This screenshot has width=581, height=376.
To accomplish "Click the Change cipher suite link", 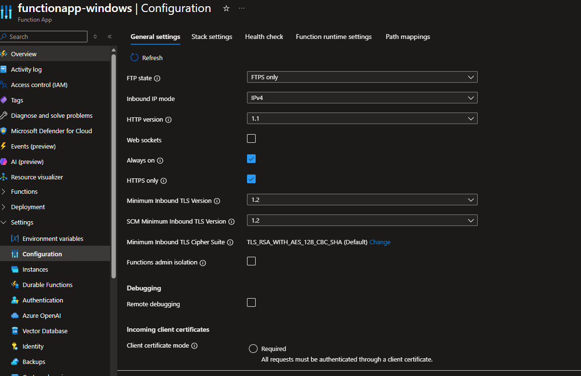I will tap(380, 242).
